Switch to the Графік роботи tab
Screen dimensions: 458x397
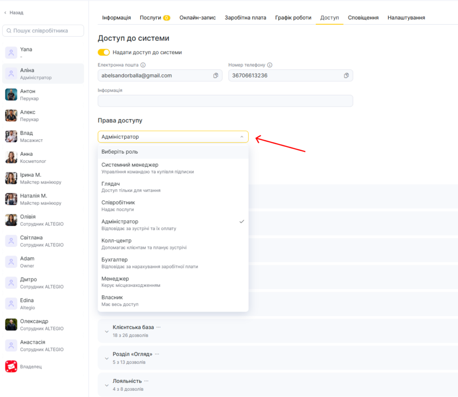(293, 17)
